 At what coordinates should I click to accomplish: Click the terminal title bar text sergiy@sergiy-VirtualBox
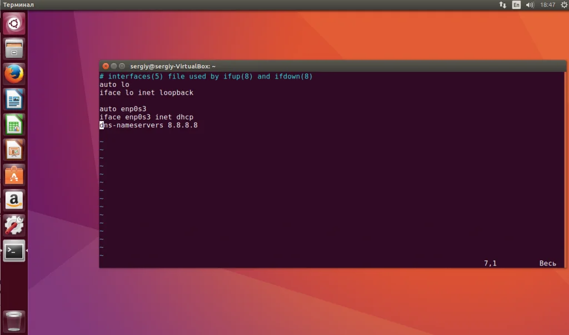[173, 66]
